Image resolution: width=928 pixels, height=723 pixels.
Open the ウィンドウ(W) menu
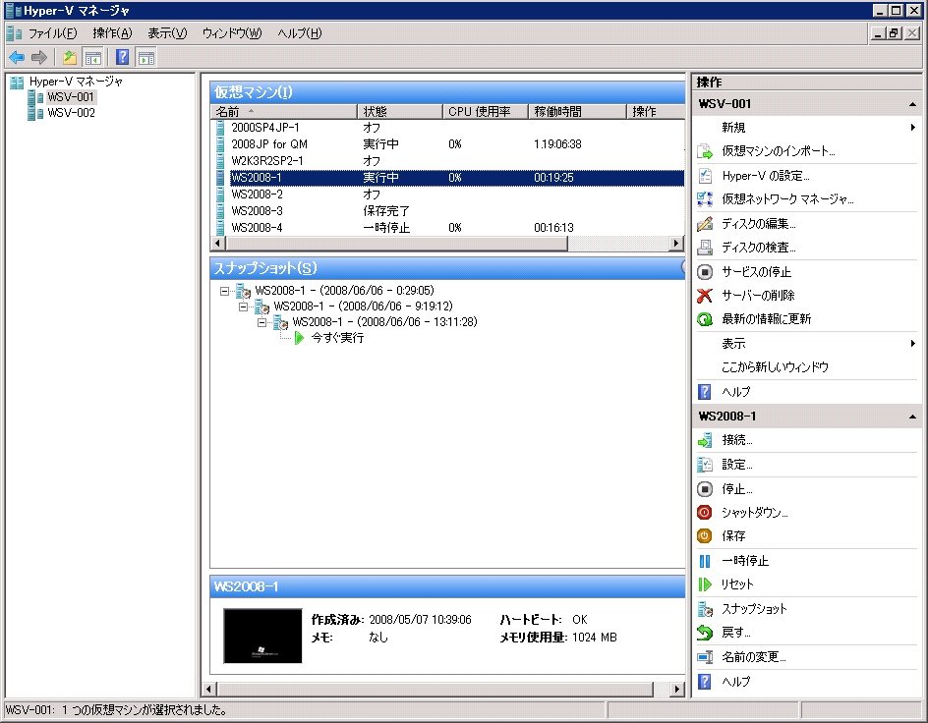[232, 33]
